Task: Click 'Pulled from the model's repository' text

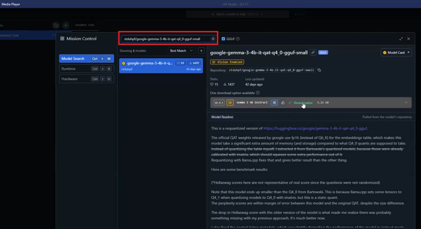Action: tap(387, 117)
